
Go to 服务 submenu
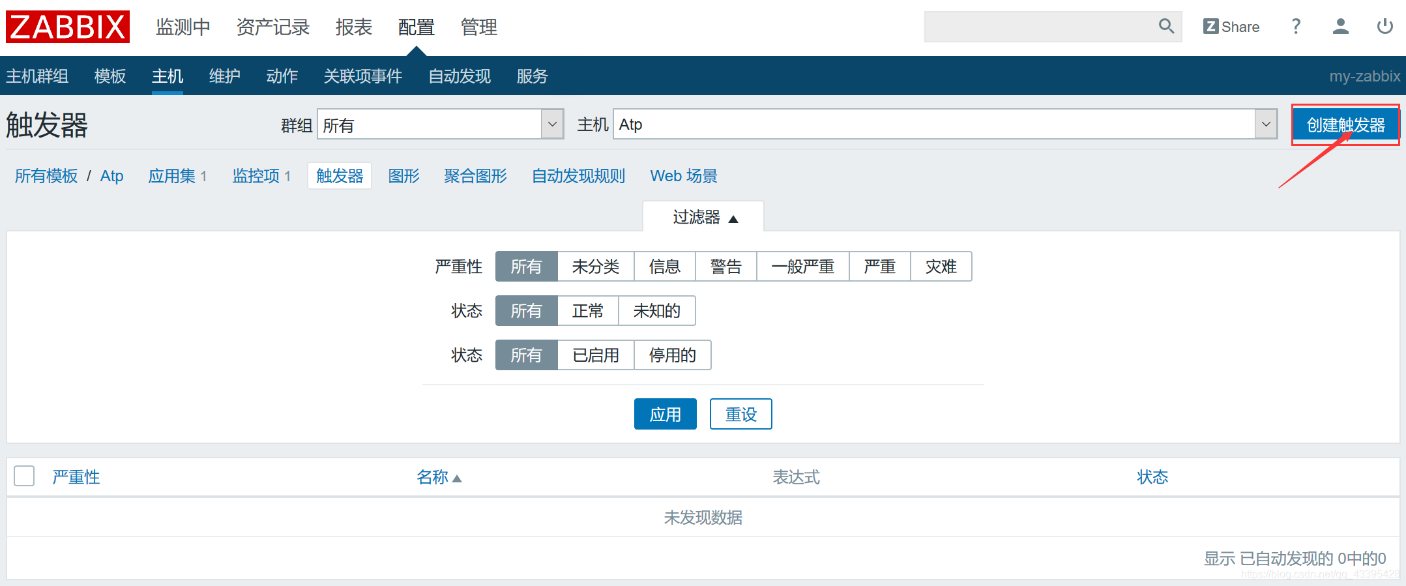pyautogui.click(x=533, y=76)
